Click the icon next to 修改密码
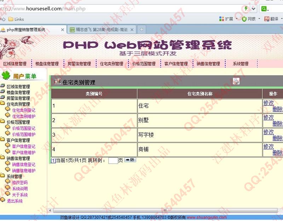 tap(8, 181)
